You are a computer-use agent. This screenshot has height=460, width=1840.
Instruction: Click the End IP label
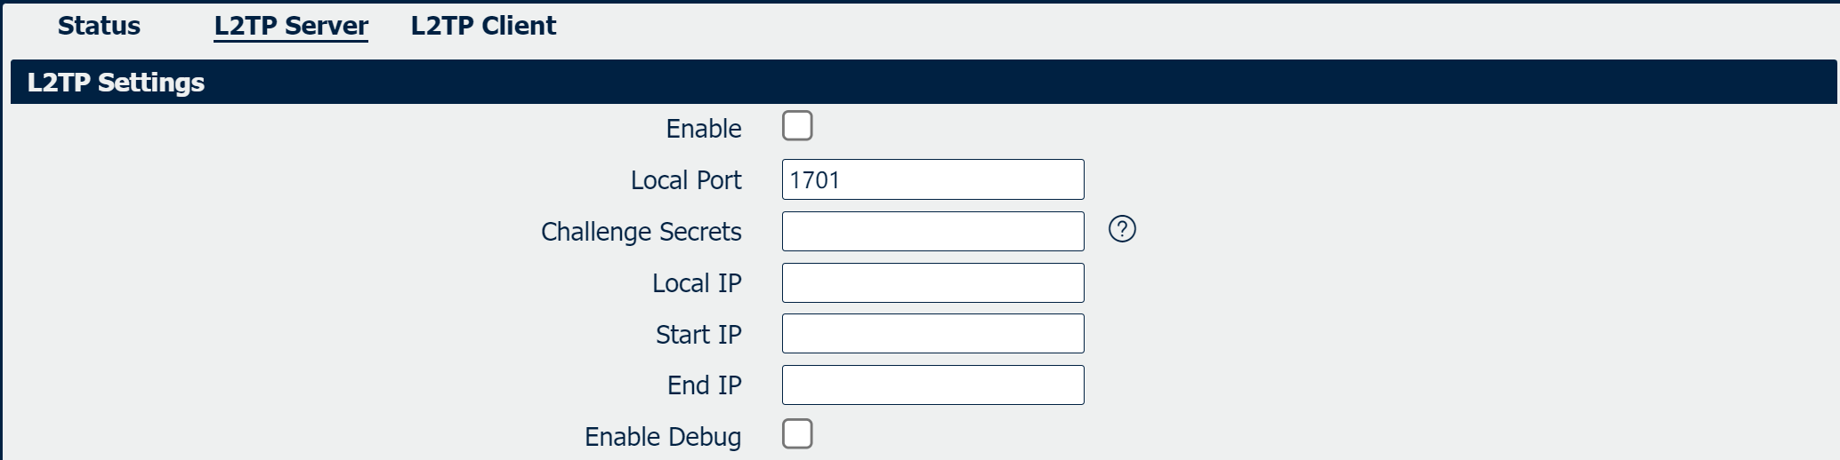click(x=704, y=385)
